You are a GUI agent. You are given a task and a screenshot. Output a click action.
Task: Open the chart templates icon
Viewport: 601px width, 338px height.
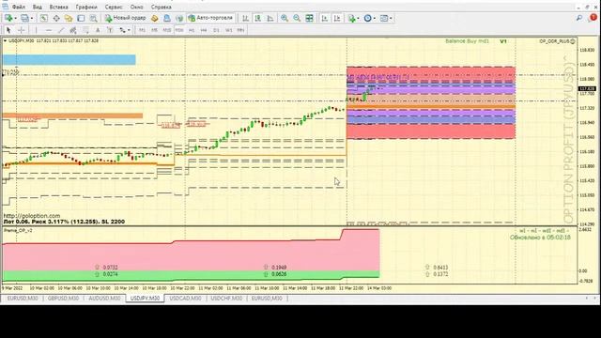pyautogui.click(x=384, y=18)
